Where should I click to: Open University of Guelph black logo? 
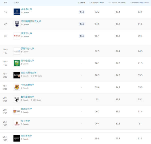click(x=17, y=138)
